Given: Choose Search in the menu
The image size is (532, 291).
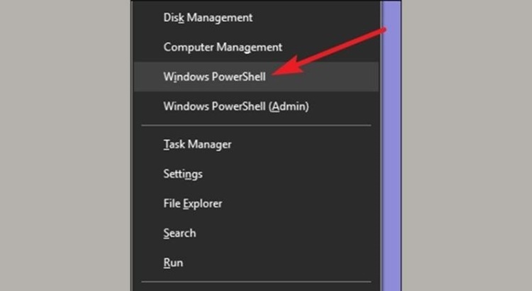Looking at the screenshot, I should [x=179, y=234].
